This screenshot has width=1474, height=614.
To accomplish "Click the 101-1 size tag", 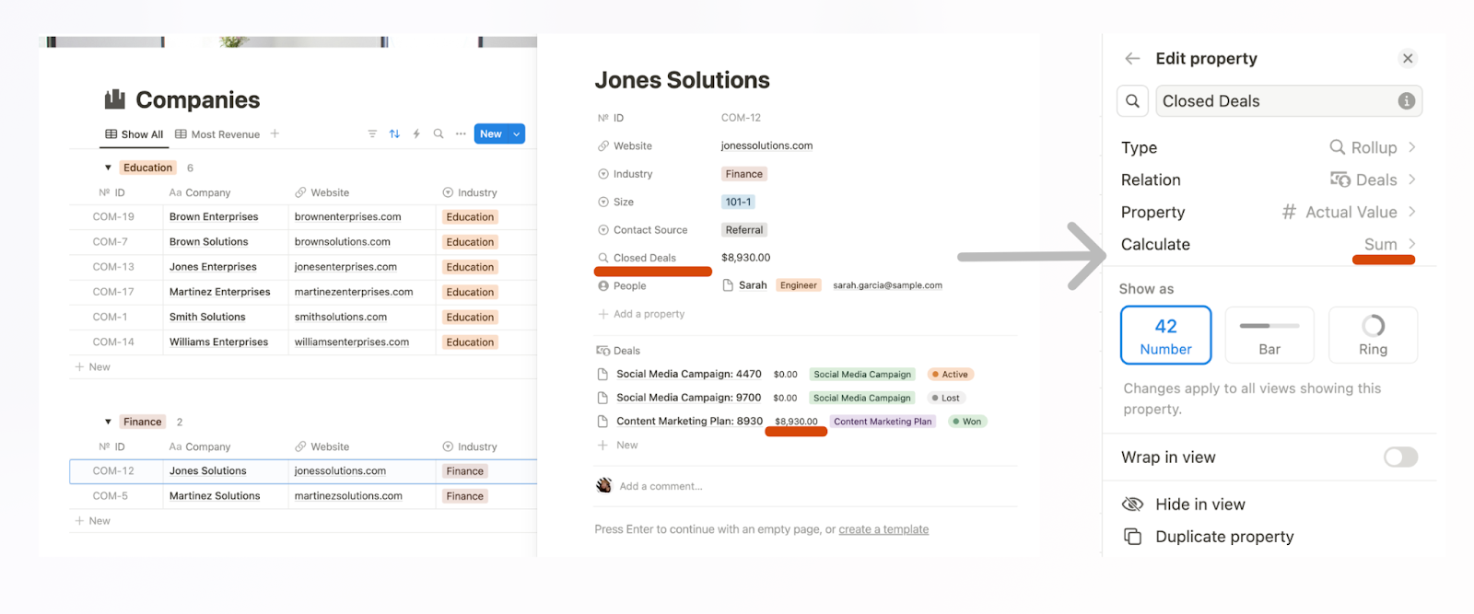I will (738, 202).
